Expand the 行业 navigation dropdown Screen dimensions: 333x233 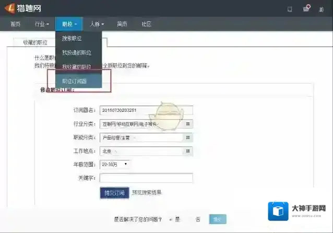pos(42,24)
